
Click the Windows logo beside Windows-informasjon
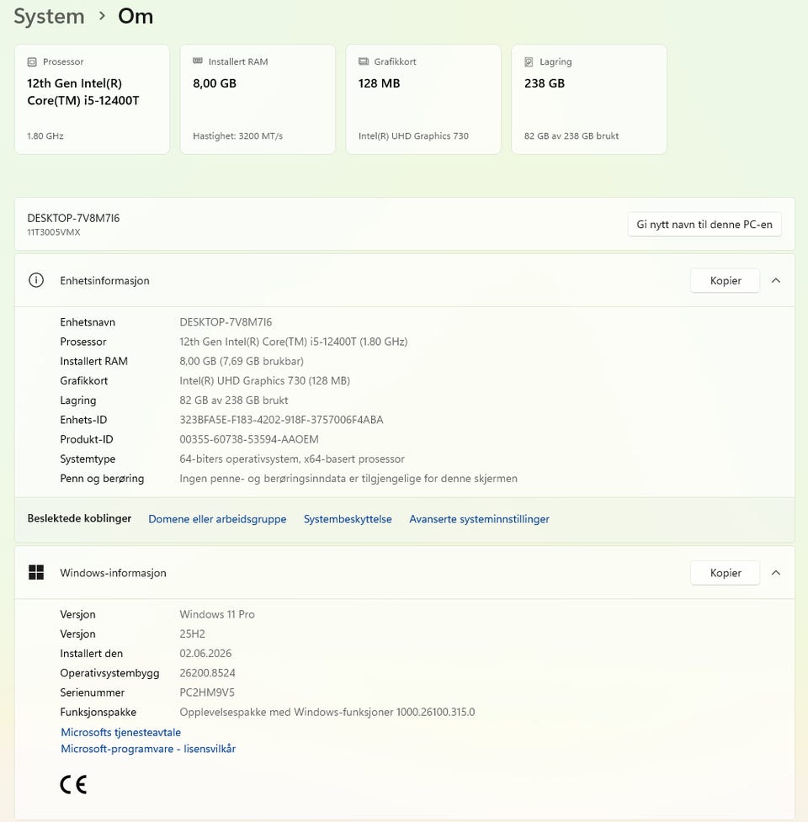36,572
